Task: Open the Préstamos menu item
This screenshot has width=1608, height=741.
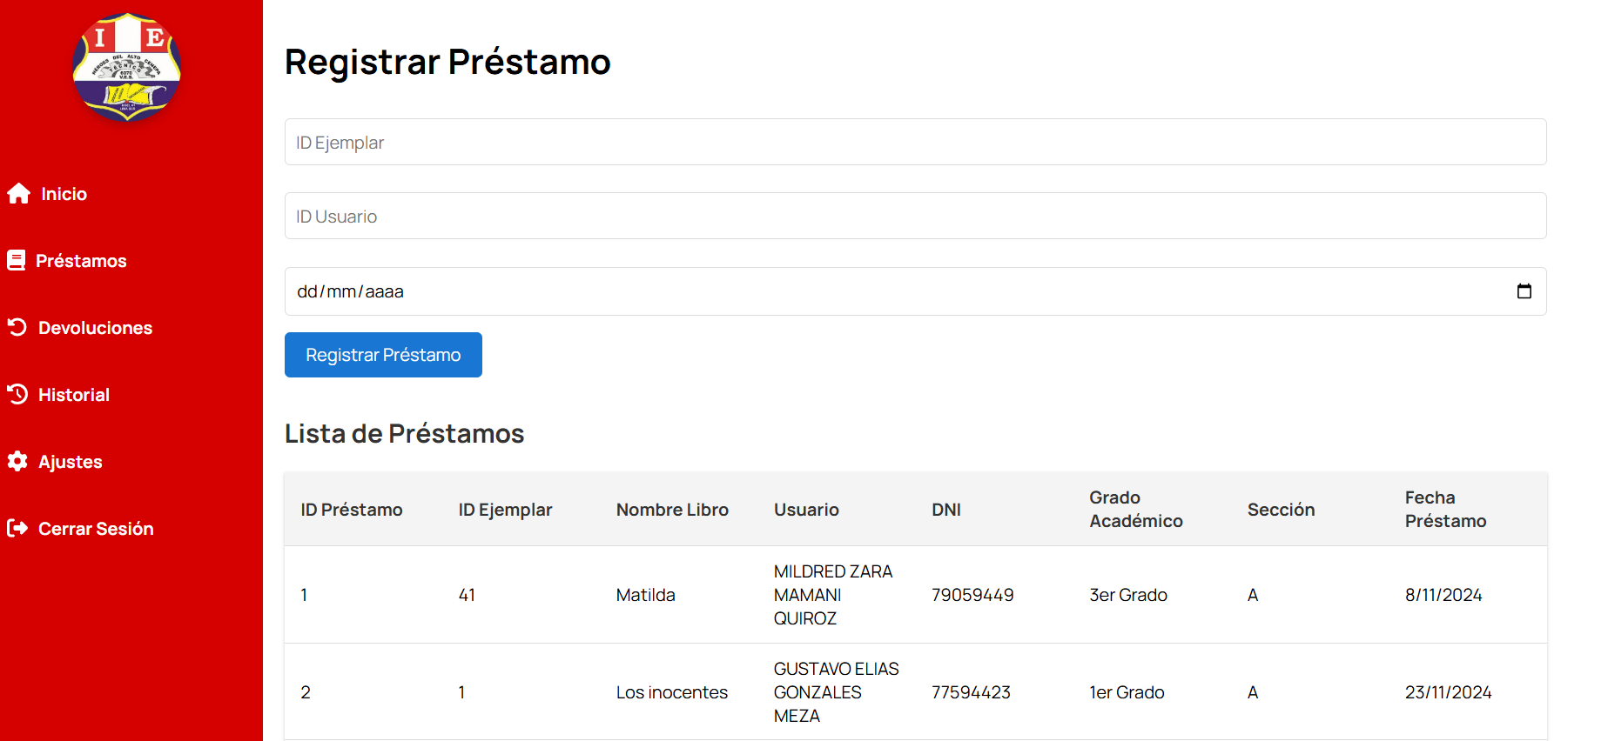Action: [x=81, y=261]
